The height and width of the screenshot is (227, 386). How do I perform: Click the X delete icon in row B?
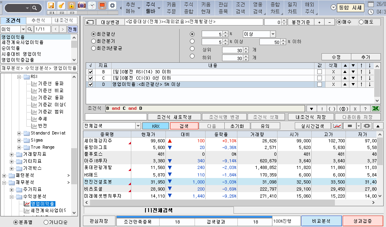tap(333, 72)
